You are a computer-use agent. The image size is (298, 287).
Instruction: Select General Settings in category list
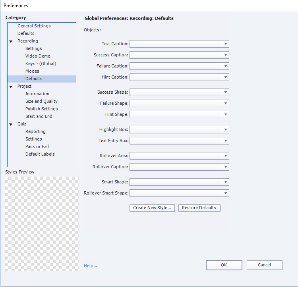34,26
